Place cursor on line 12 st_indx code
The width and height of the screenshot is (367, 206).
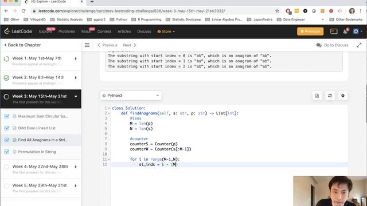pos(158,164)
